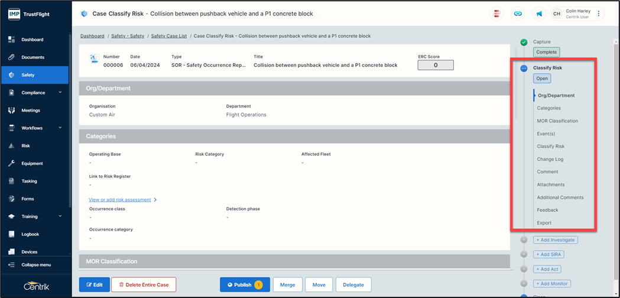Open the three-dot user menu
Screen dimensions: 620x298
pos(598,14)
